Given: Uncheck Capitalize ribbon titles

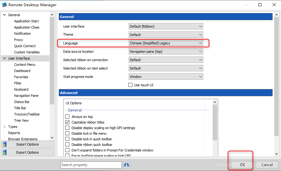Looking at the screenshot, I should 67,122.
